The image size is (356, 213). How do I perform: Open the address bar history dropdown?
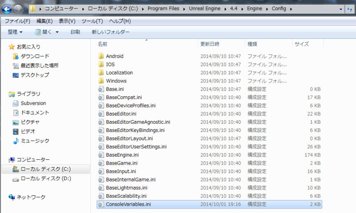click(x=340, y=9)
